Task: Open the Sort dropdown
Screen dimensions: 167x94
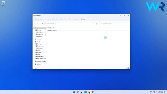Action: 76,19
